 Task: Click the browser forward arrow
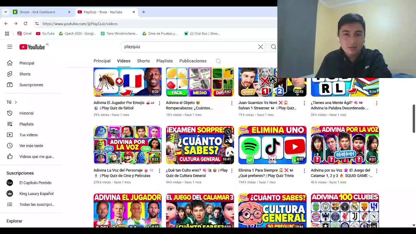[16, 24]
